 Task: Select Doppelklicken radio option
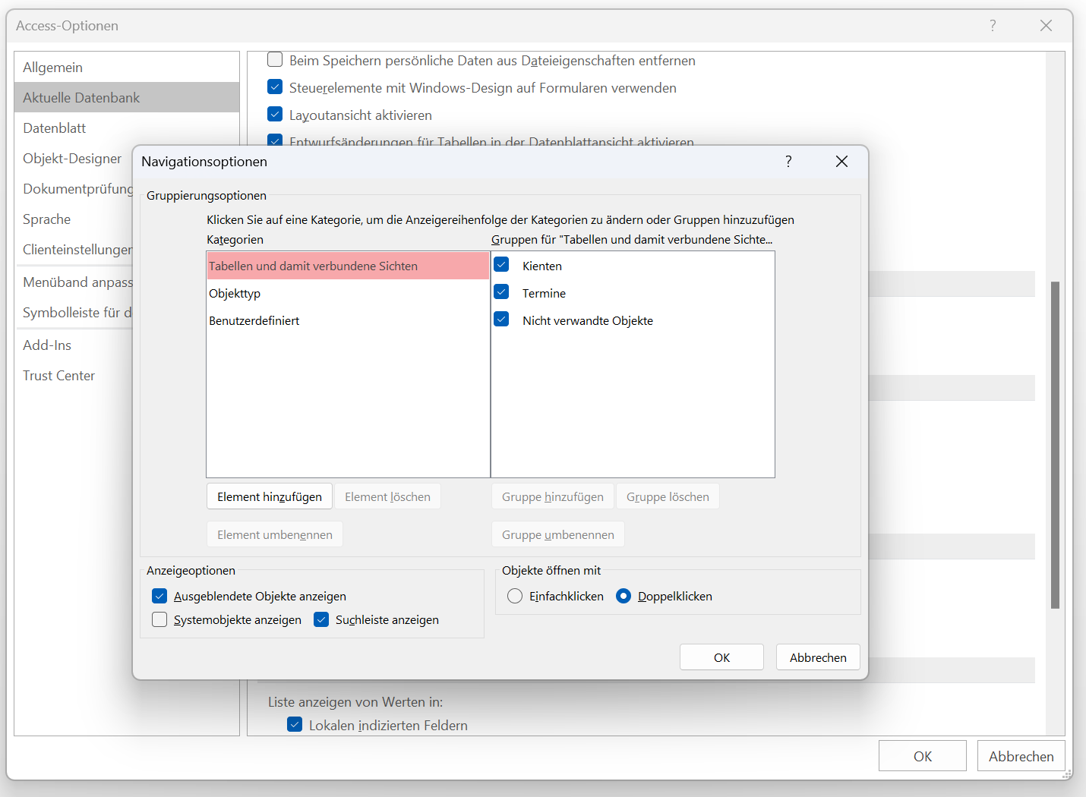624,596
